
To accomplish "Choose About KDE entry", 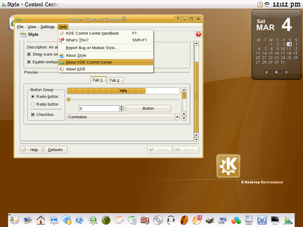I will coord(106,69).
